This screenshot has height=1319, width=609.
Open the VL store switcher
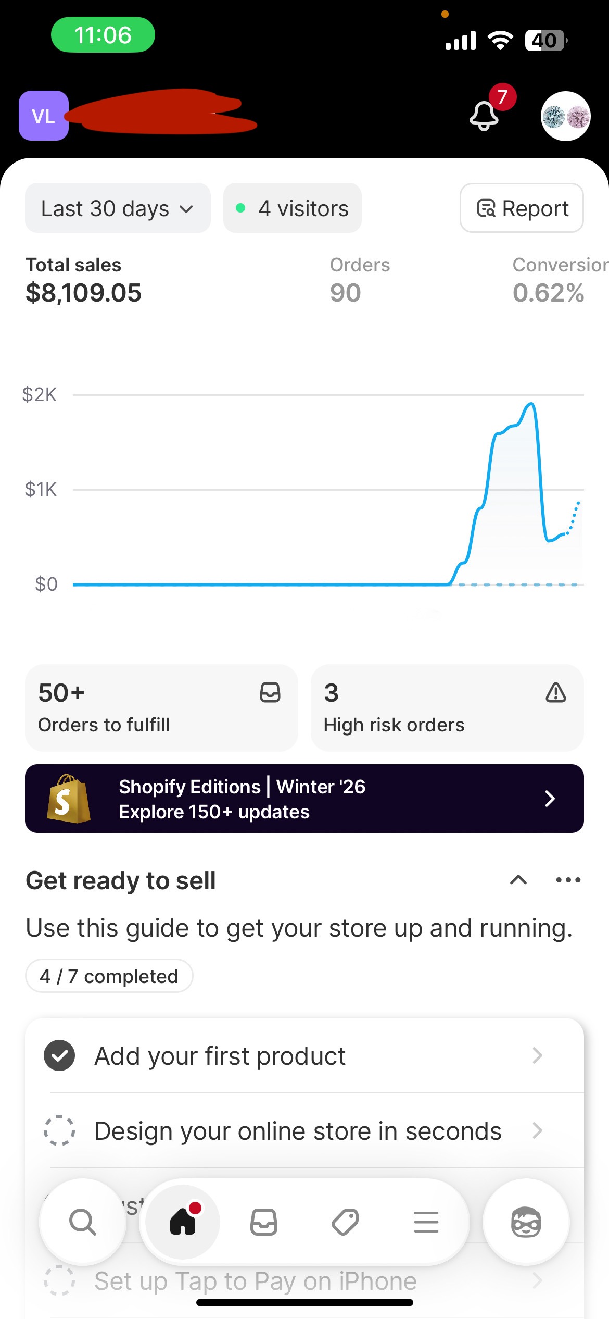(44, 116)
